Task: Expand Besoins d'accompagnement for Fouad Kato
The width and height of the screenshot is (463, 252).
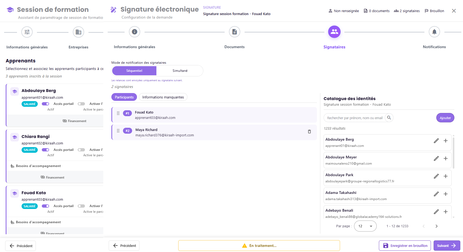Action: point(36,222)
